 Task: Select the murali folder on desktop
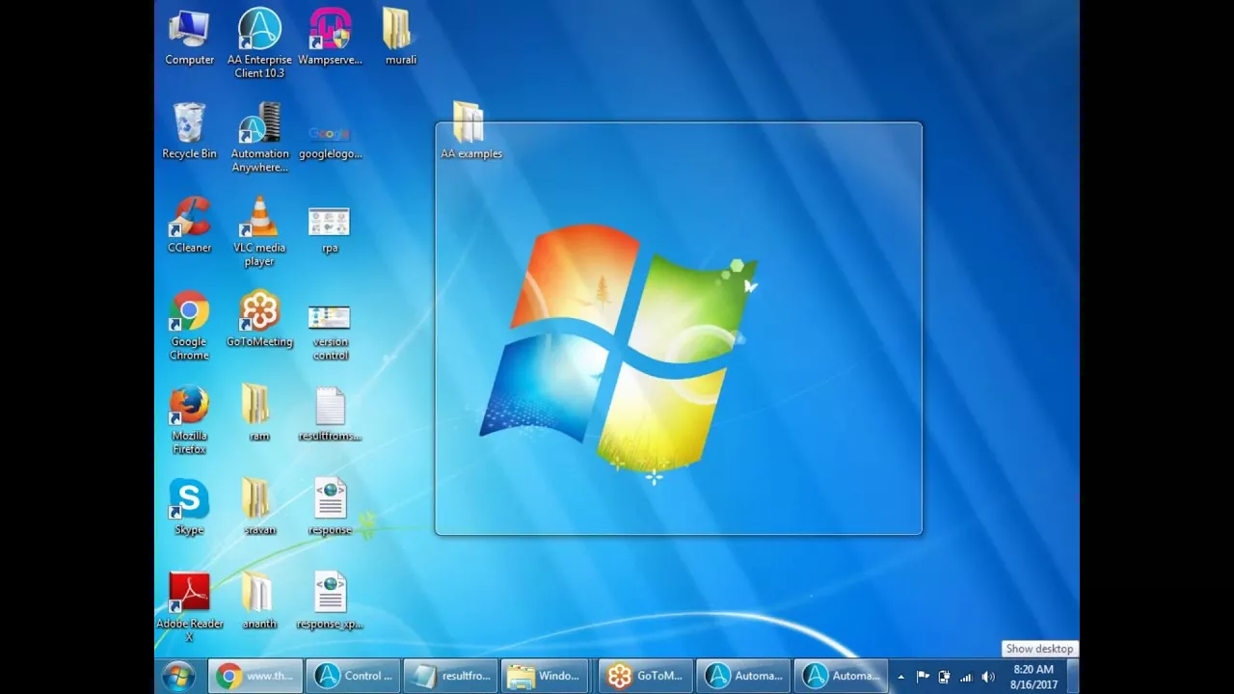pos(400,38)
